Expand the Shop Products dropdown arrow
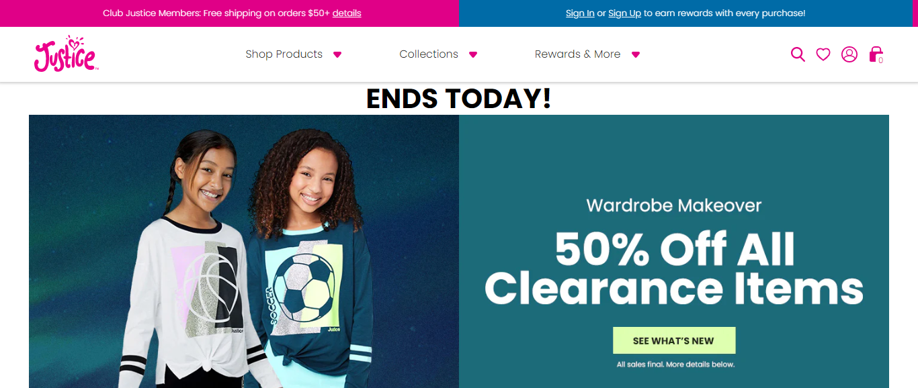The height and width of the screenshot is (388, 918). click(337, 55)
